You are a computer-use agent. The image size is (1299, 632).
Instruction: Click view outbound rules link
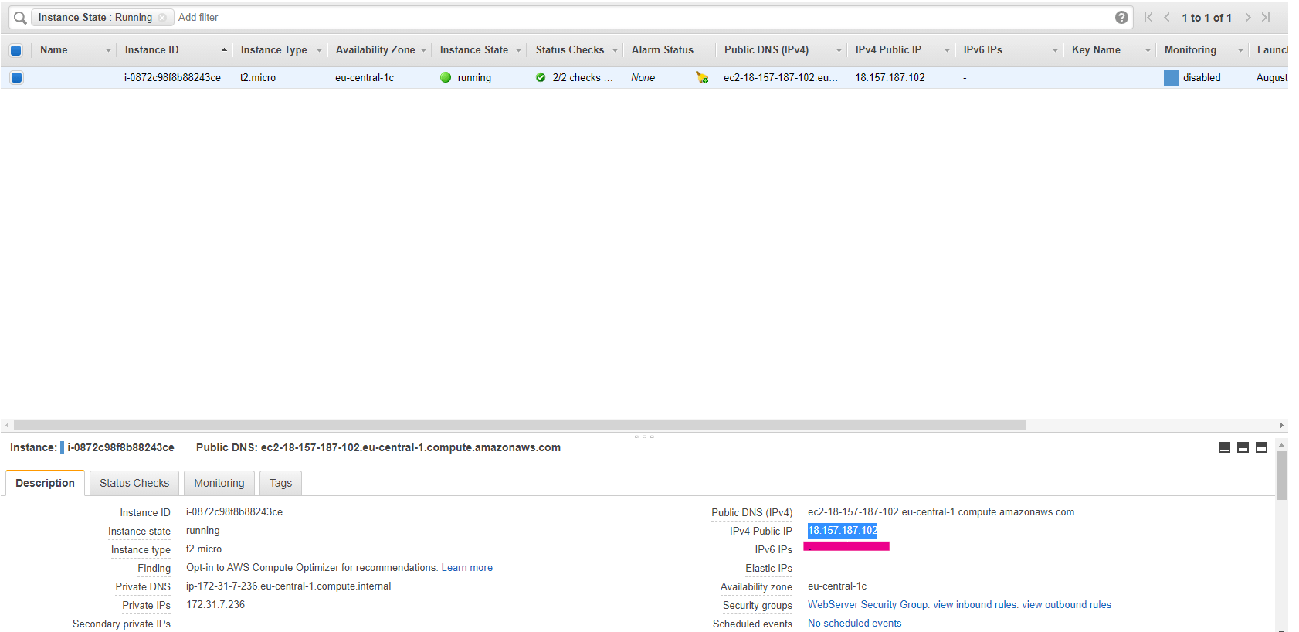[1067, 605]
